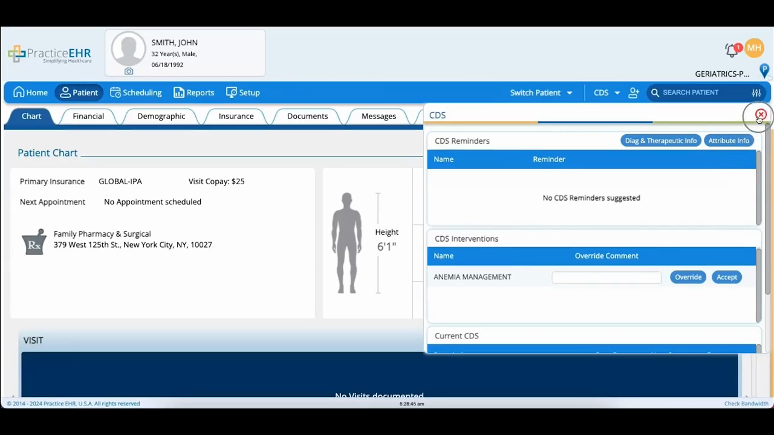
Task: Open the Scheduling module
Action: 135,92
